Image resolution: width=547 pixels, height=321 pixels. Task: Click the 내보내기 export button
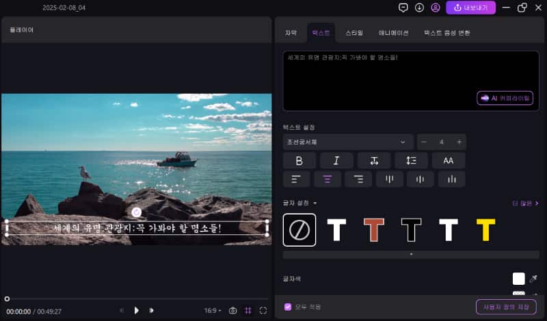471,8
